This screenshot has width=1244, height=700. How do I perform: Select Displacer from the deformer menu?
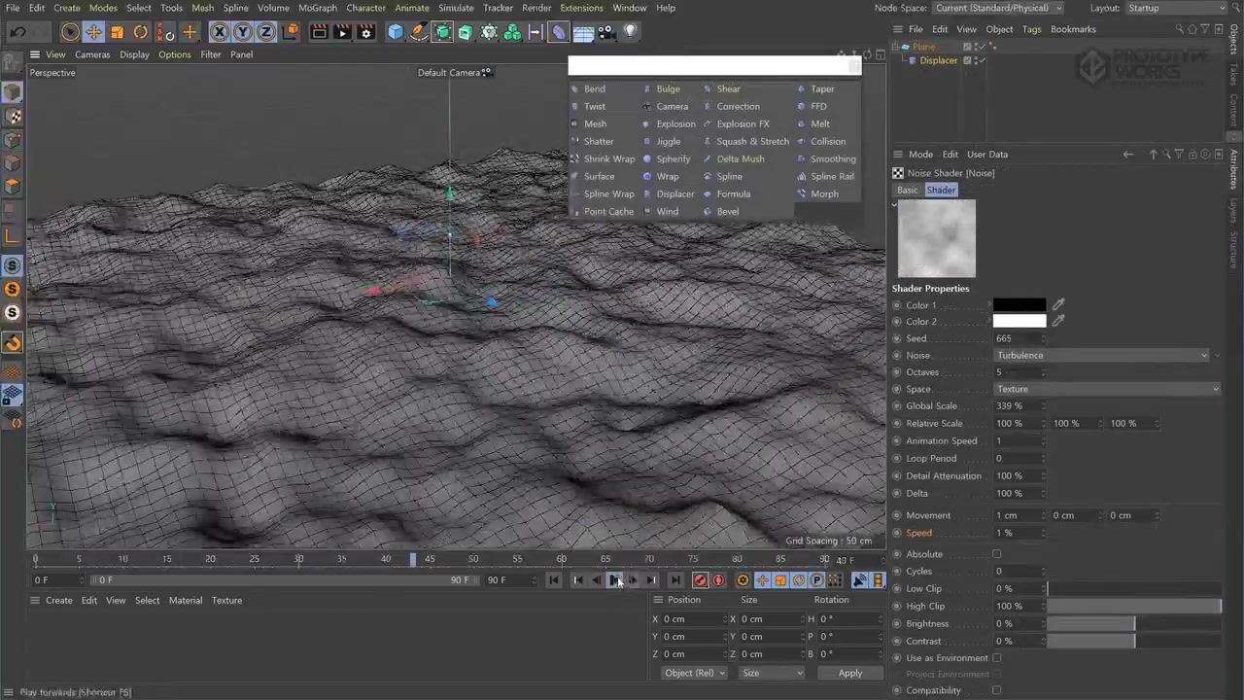tap(675, 193)
